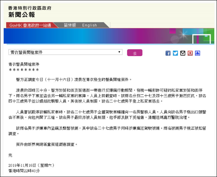The height and width of the screenshot is (177, 217).
Task: Share the press release on Twitter
Action: [175, 53]
